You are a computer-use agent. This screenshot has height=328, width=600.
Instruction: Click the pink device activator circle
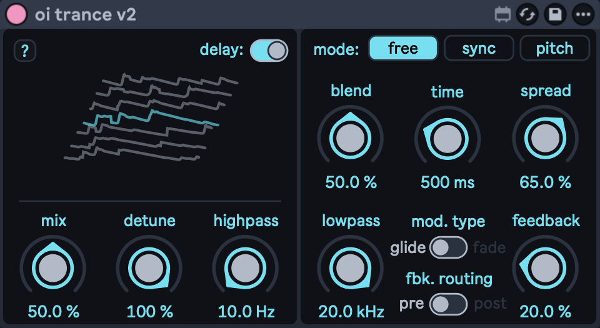pos(16,14)
